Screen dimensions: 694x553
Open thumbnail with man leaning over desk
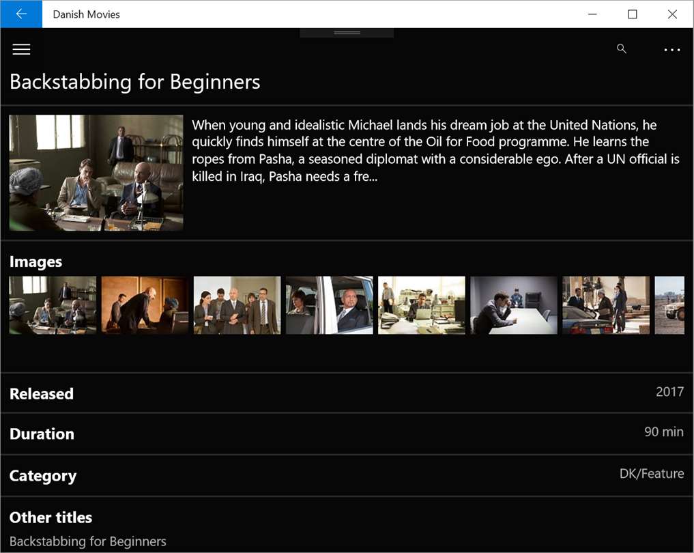[x=145, y=305]
